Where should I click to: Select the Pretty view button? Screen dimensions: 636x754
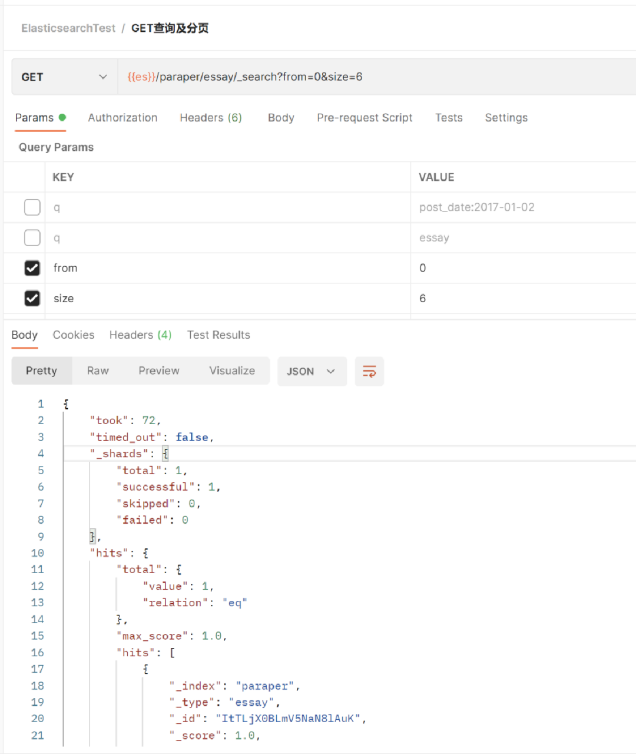[42, 371]
